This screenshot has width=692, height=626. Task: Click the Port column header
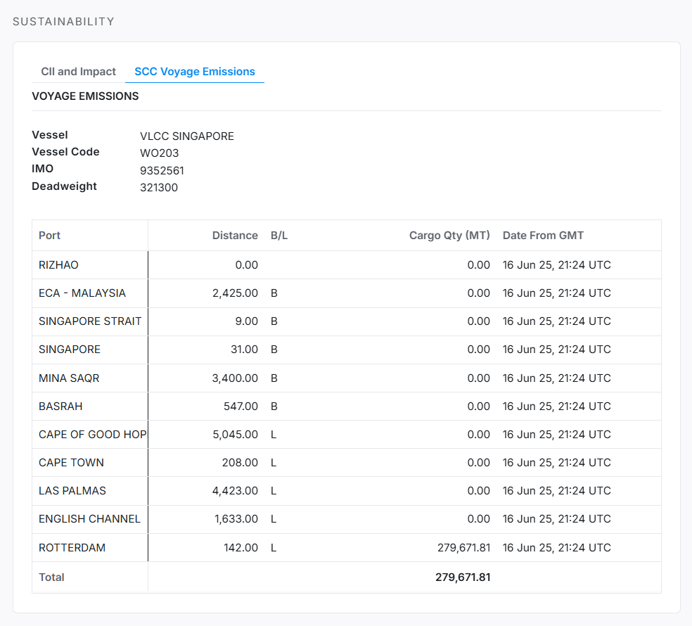(x=50, y=236)
